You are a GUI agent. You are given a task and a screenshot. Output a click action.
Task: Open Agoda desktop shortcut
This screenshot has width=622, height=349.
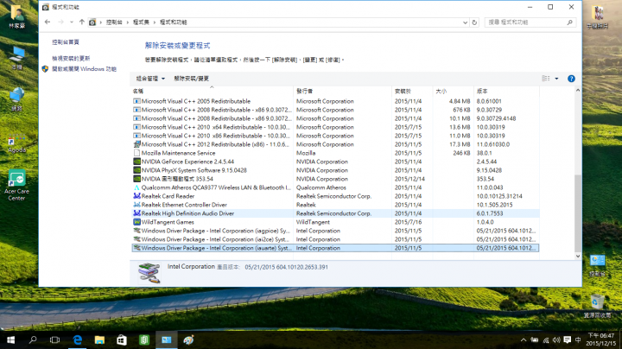[x=16, y=145]
